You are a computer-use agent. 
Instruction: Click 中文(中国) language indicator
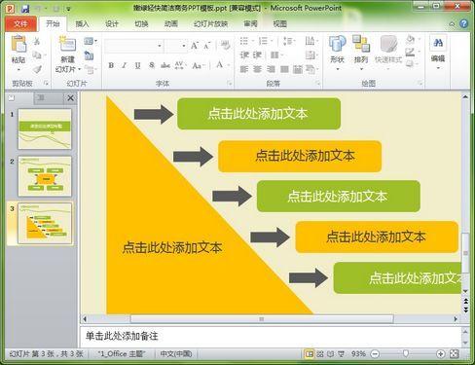[x=176, y=354]
